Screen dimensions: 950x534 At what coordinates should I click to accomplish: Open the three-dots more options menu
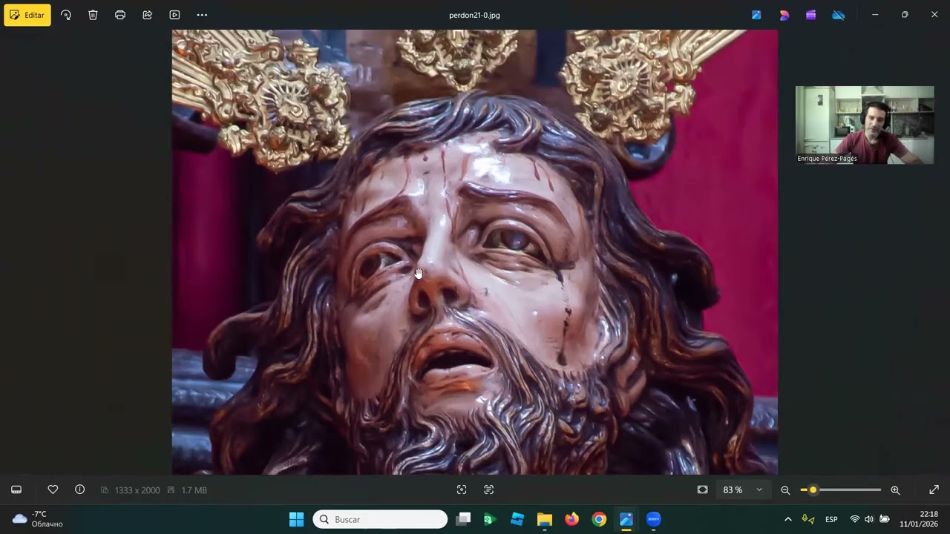tap(202, 15)
